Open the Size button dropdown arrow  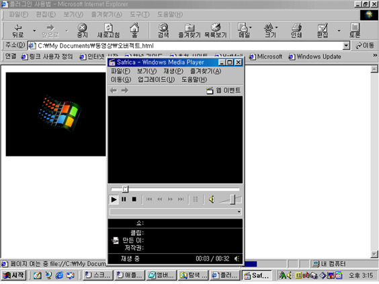coord(276,28)
